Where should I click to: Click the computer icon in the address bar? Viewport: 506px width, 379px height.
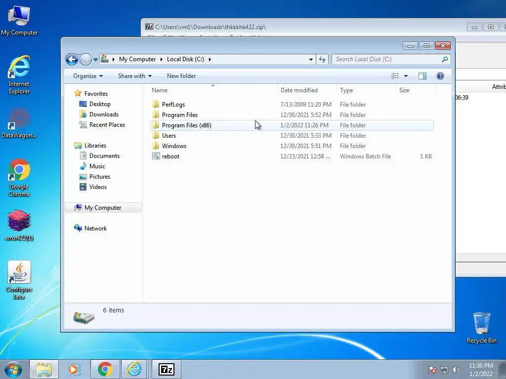(105, 59)
